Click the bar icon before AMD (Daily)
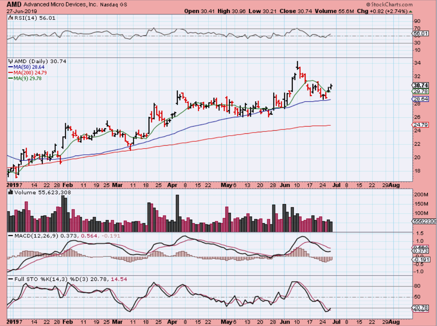This screenshot has height=326, width=437. coord(11,61)
